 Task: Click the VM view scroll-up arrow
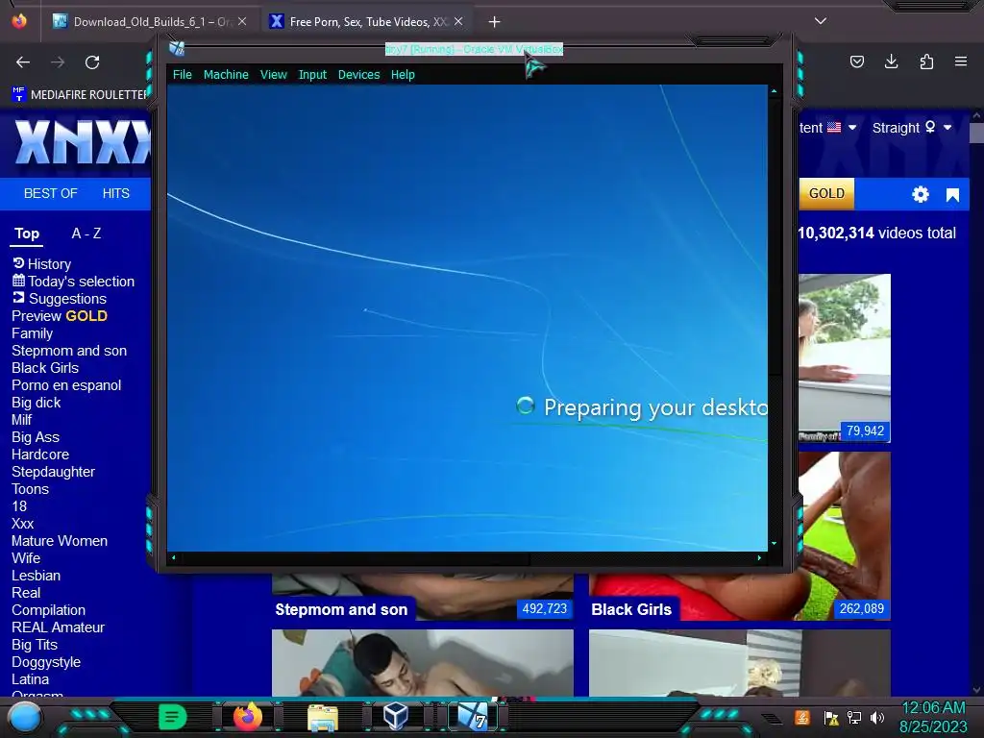tap(774, 91)
